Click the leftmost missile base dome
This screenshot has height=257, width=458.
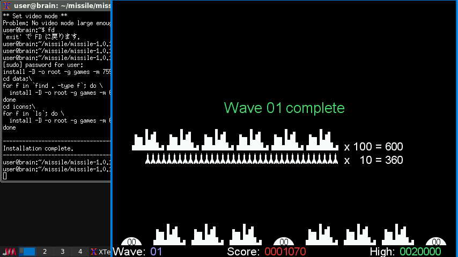131,241
